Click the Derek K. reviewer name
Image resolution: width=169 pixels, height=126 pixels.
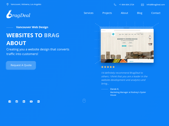click(115, 89)
